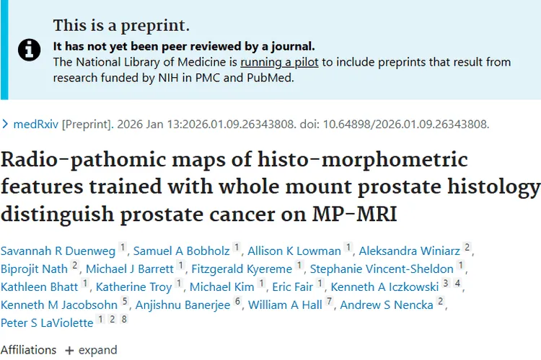Open author Allison K Lowman

click(x=294, y=251)
